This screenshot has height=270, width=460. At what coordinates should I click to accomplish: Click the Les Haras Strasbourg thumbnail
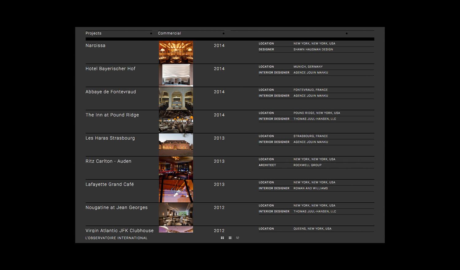point(176,145)
